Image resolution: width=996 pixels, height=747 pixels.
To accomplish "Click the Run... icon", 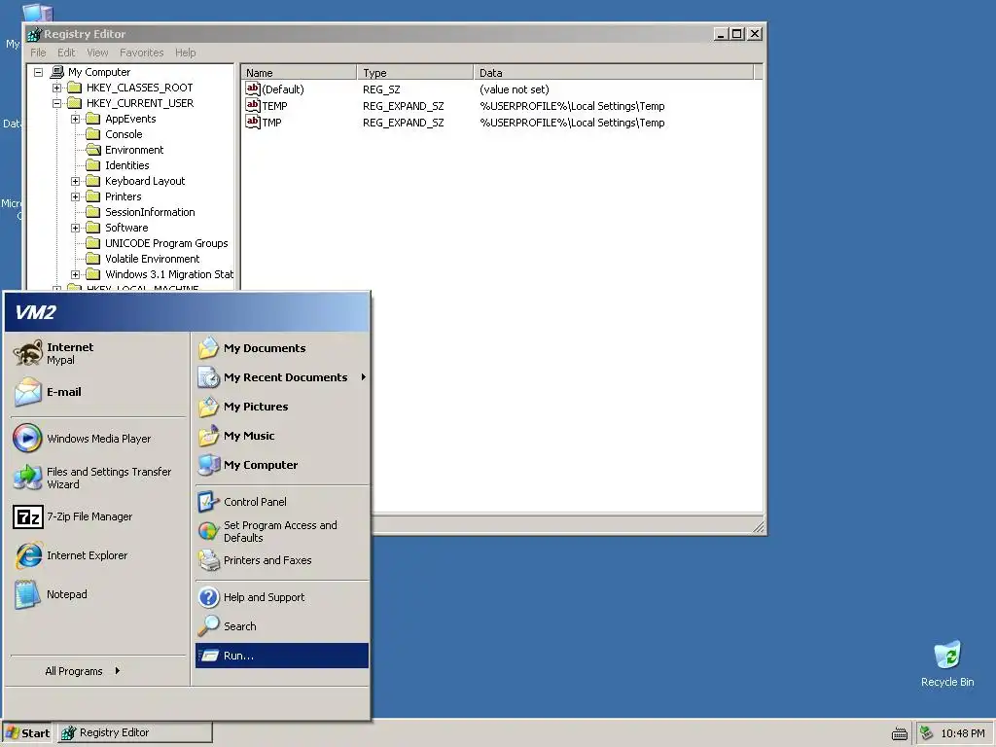I will click(x=208, y=656).
